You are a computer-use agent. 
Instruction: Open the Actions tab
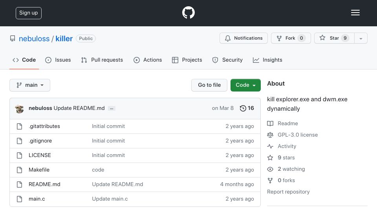point(148,60)
